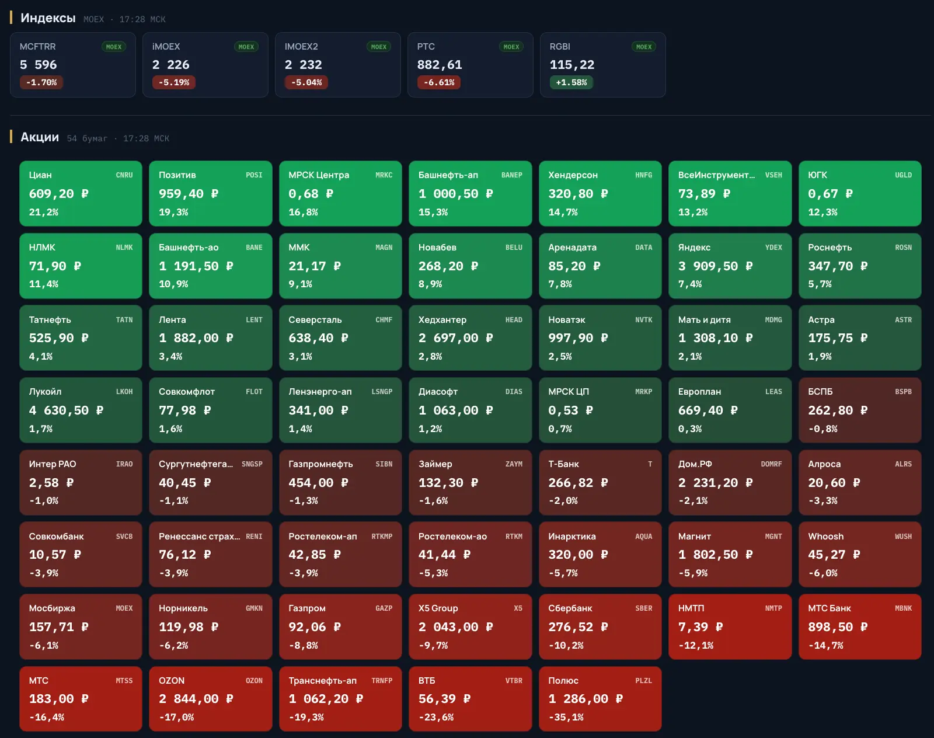Select the Whoosh (WUSH) tile
The height and width of the screenshot is (738, 934).
pyautogui.click(x=860, y=554)
